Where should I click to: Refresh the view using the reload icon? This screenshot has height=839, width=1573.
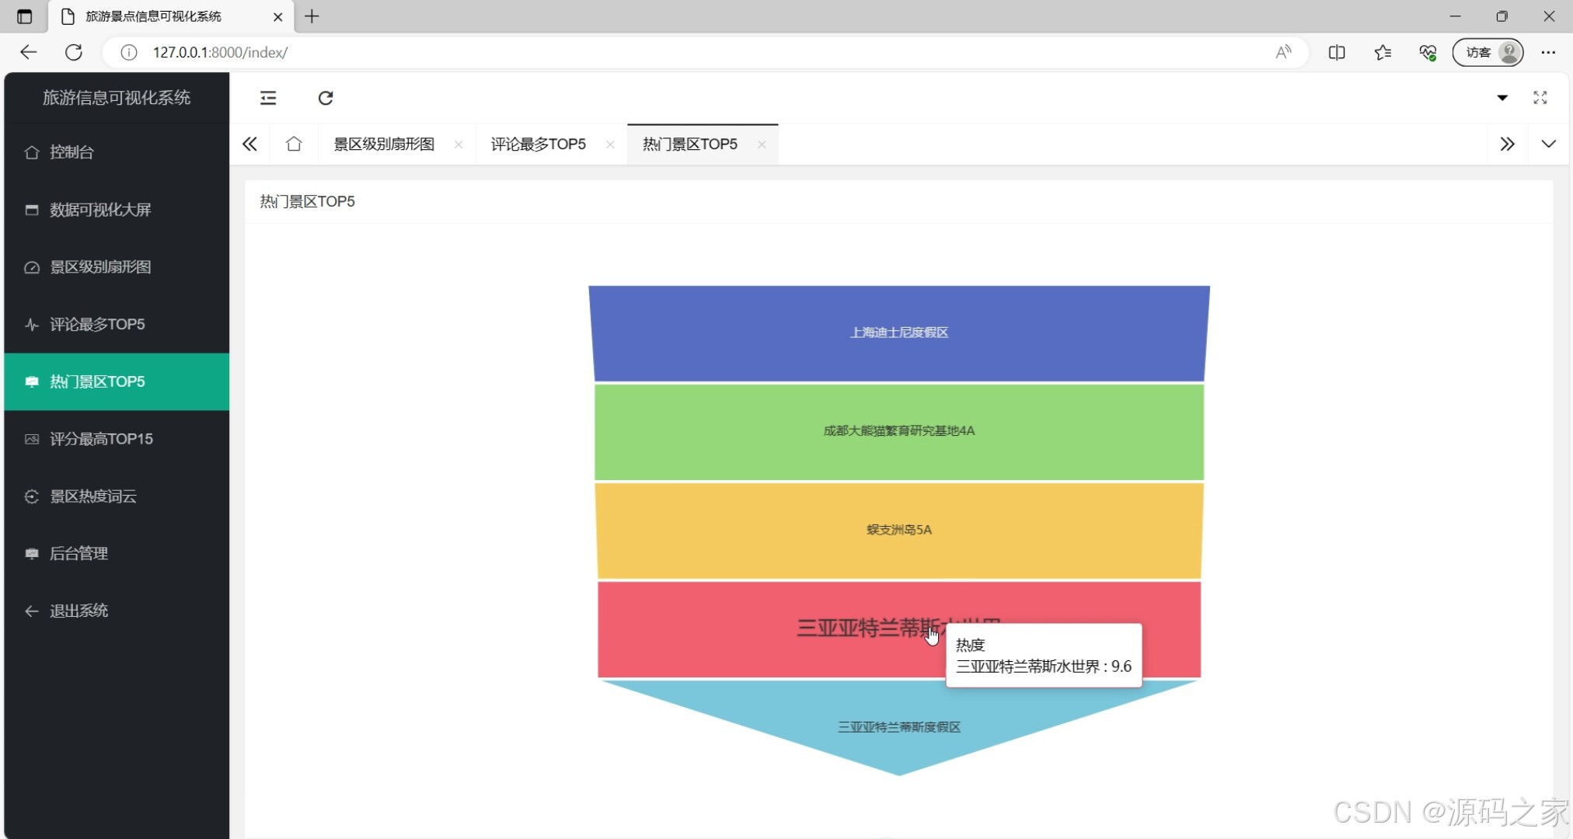pyautogui.click(x=326, y=98)
